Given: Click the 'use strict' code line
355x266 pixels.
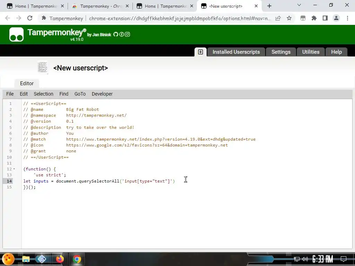Looking at the screenshot, I should pos(50,175).
